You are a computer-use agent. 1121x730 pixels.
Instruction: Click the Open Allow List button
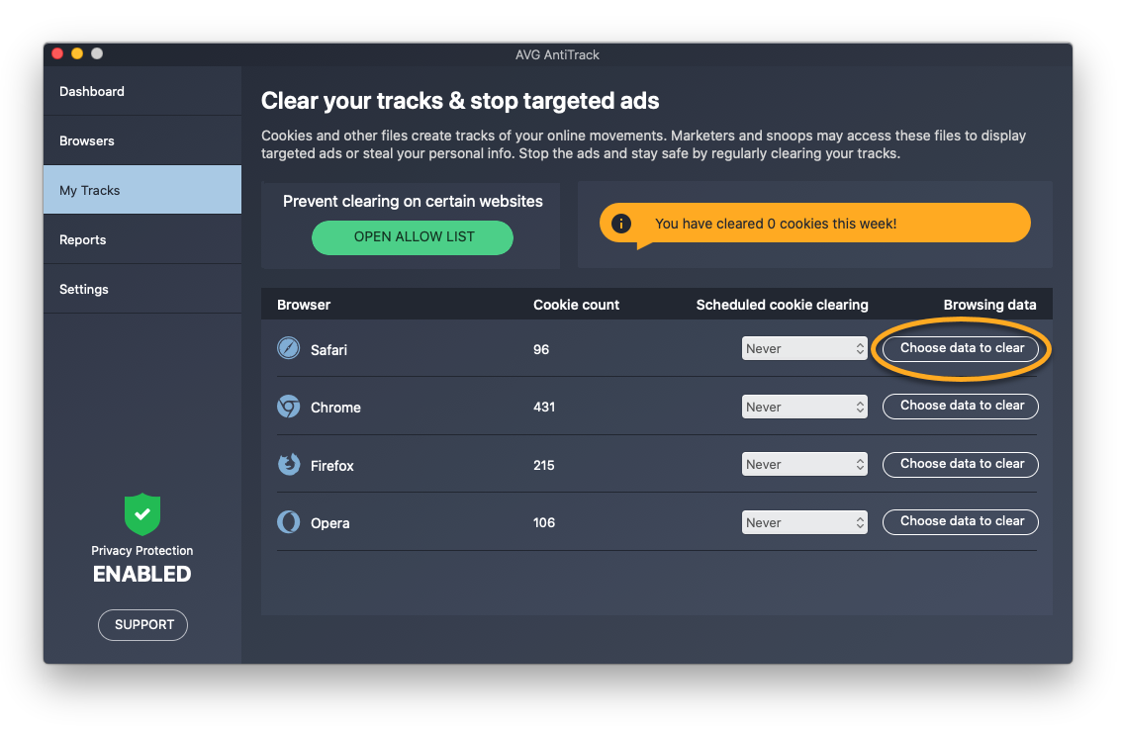413,237
